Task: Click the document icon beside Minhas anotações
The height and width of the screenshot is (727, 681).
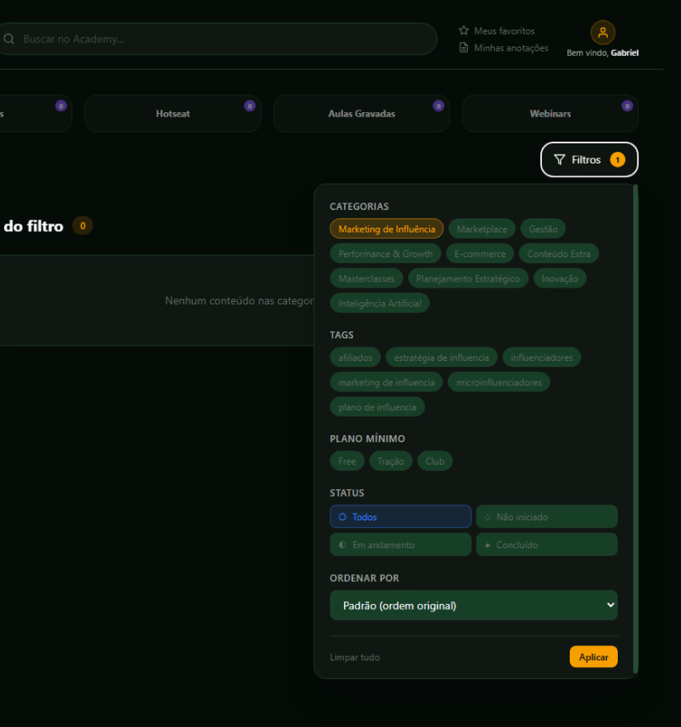Action: click(464, 48)
